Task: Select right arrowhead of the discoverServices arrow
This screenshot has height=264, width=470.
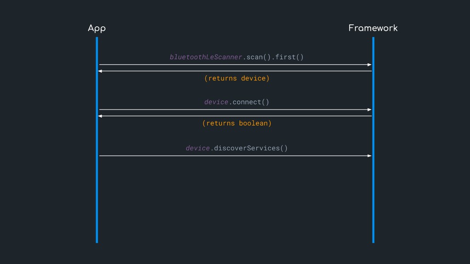Action: coord(369,156)
